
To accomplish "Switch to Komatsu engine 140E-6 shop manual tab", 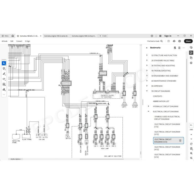I will coord(84,36).
